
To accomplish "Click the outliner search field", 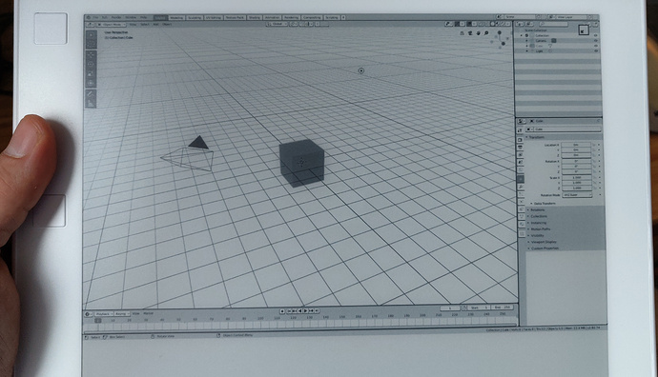I will point(553,24).
